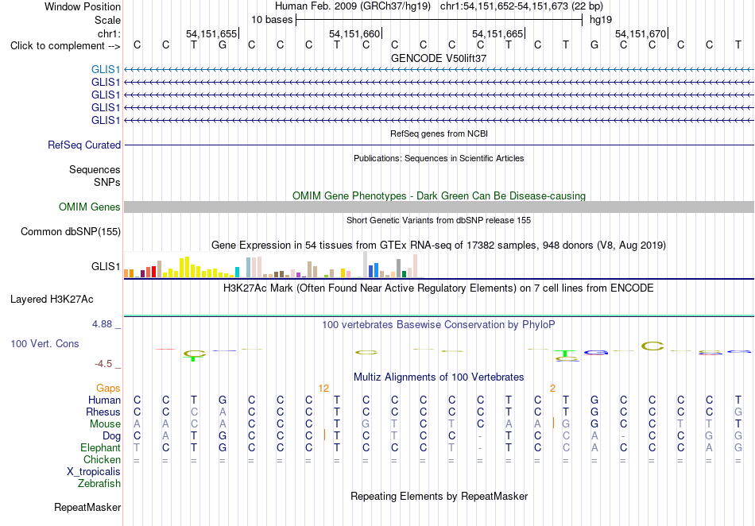The width and height of the screenshot is (755, 526).
Task: Click 'chr1:54,151,652-54,151,673 (22 bp)' position text
Action: tap(521, 6)
